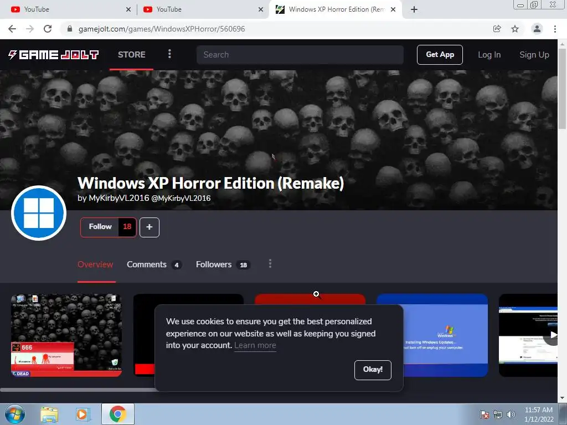Open the Windows Start menu

(x=15, y=414)
